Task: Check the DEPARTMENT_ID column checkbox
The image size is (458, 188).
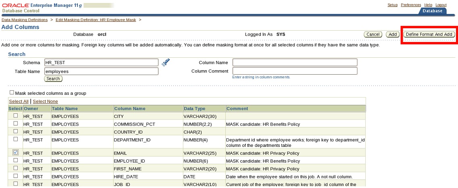Action: (15, 139)
